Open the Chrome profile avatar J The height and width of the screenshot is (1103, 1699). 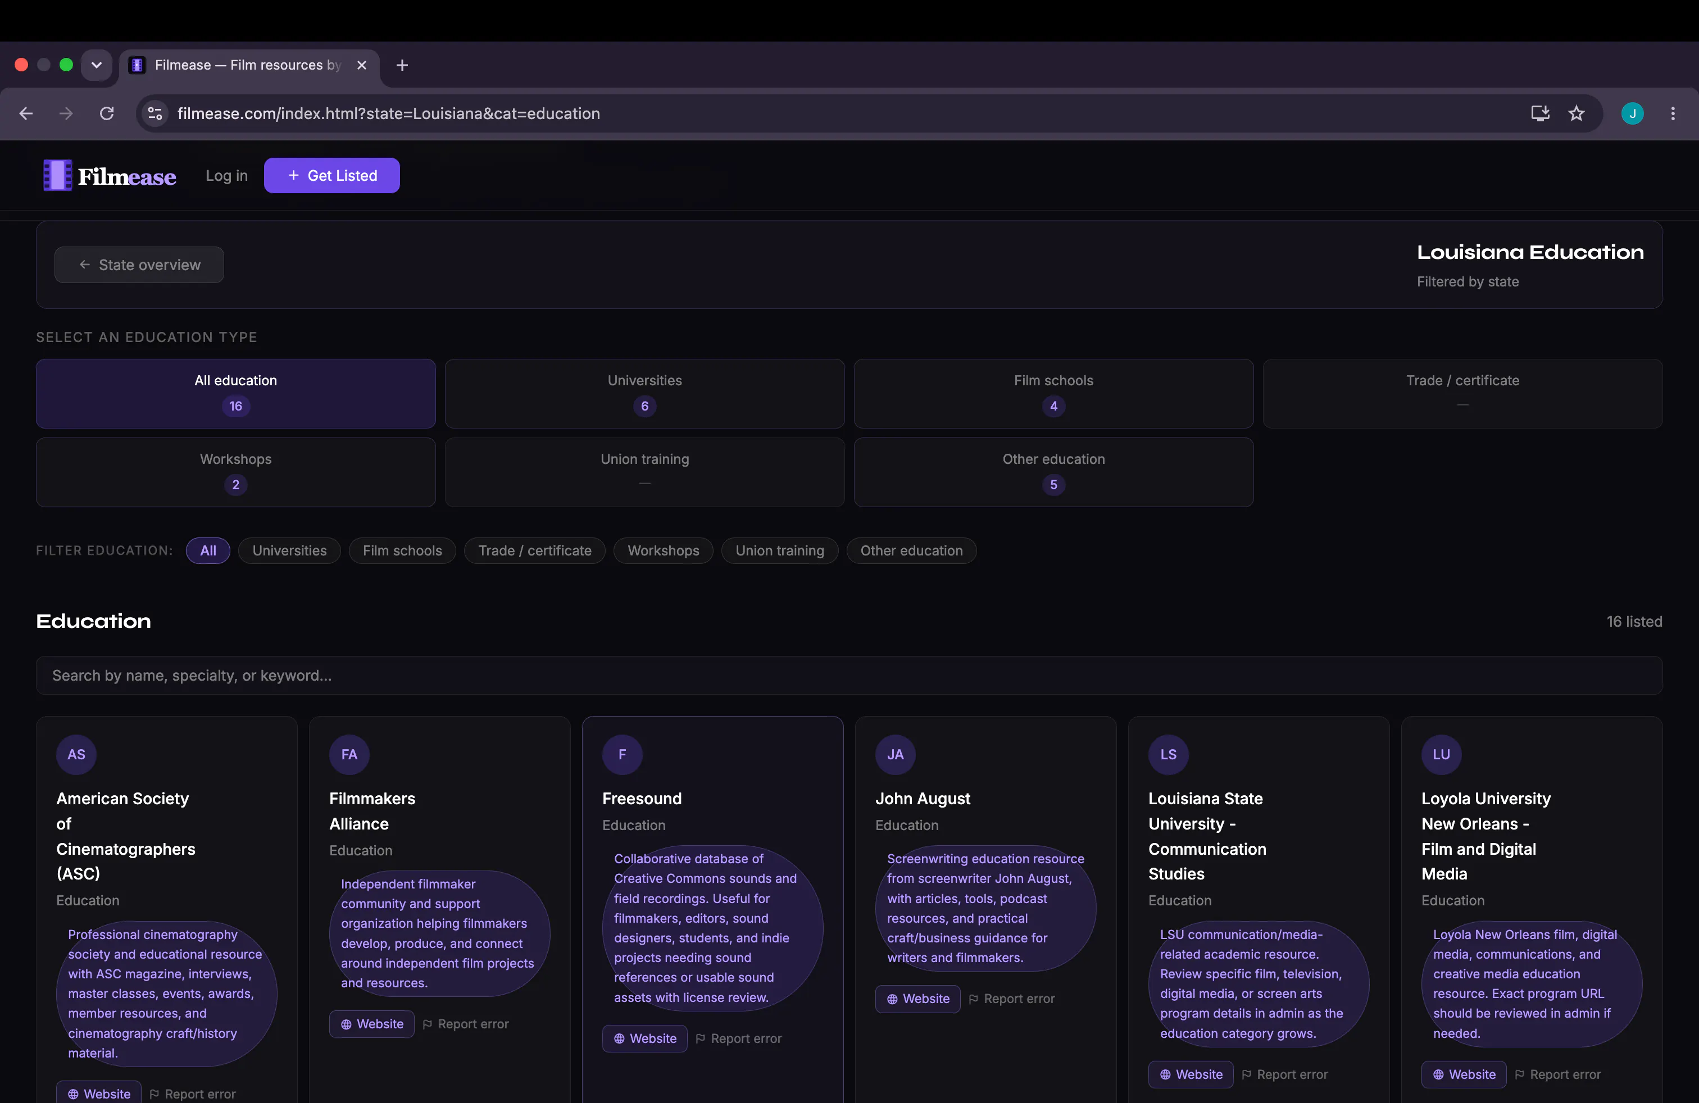click(x=1632, y=113)
